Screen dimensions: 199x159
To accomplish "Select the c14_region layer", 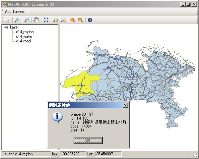I will click(x=25, y=32).
